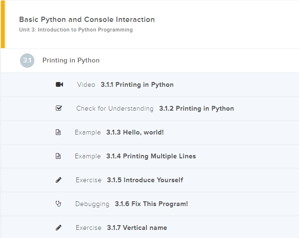Click the stethoscope debugging icon for 3.1.6
Image resolution: width=299 pixels, height=238 pixels.
[x=59, y=204]
